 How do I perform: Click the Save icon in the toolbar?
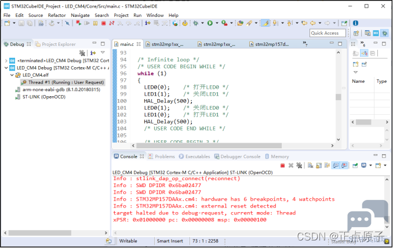pyautogui.click(x=21, y=23)
